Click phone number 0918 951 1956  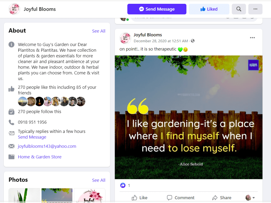point(32,122)
